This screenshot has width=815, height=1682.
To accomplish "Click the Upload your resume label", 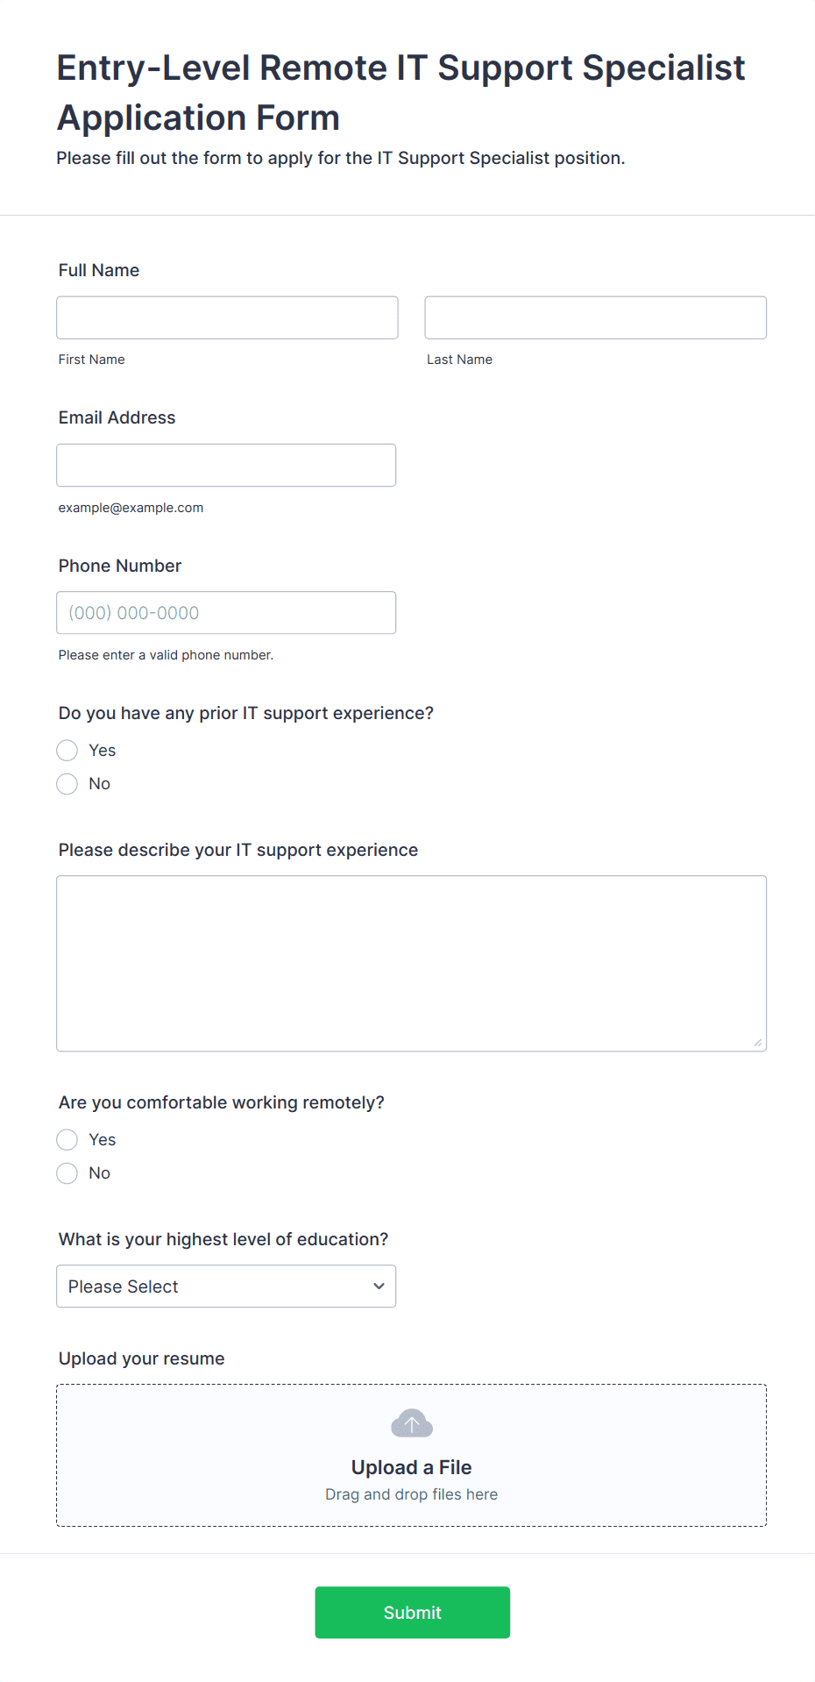I will click(x=142, y=1358).
